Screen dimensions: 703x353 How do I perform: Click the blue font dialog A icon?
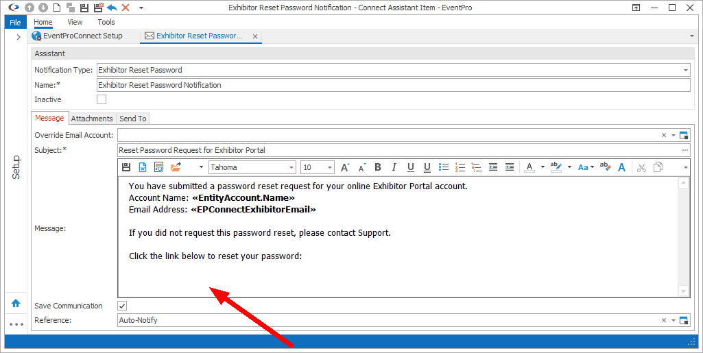click(x=622, y=167)
